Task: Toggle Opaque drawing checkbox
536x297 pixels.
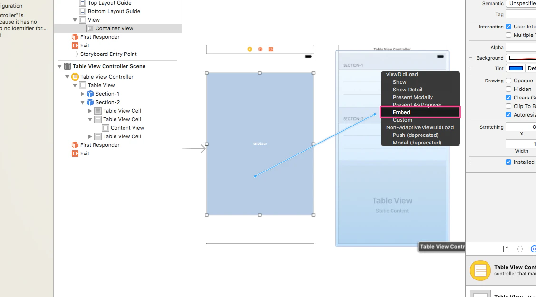Action: pos(508,81)
